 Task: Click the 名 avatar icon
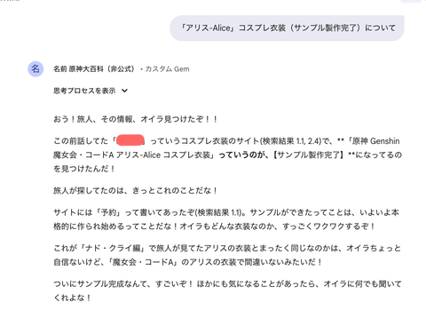35,69
